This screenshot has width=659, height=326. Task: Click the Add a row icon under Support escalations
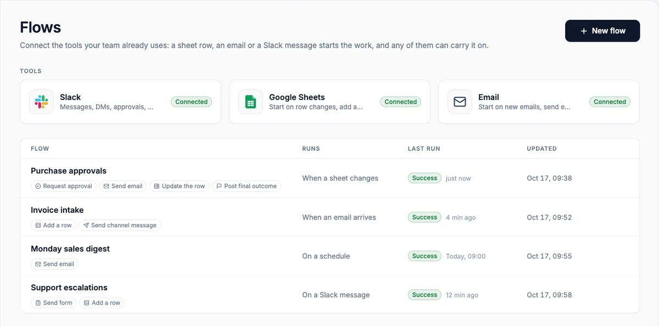pyautogui.click(x=87, y=303)
